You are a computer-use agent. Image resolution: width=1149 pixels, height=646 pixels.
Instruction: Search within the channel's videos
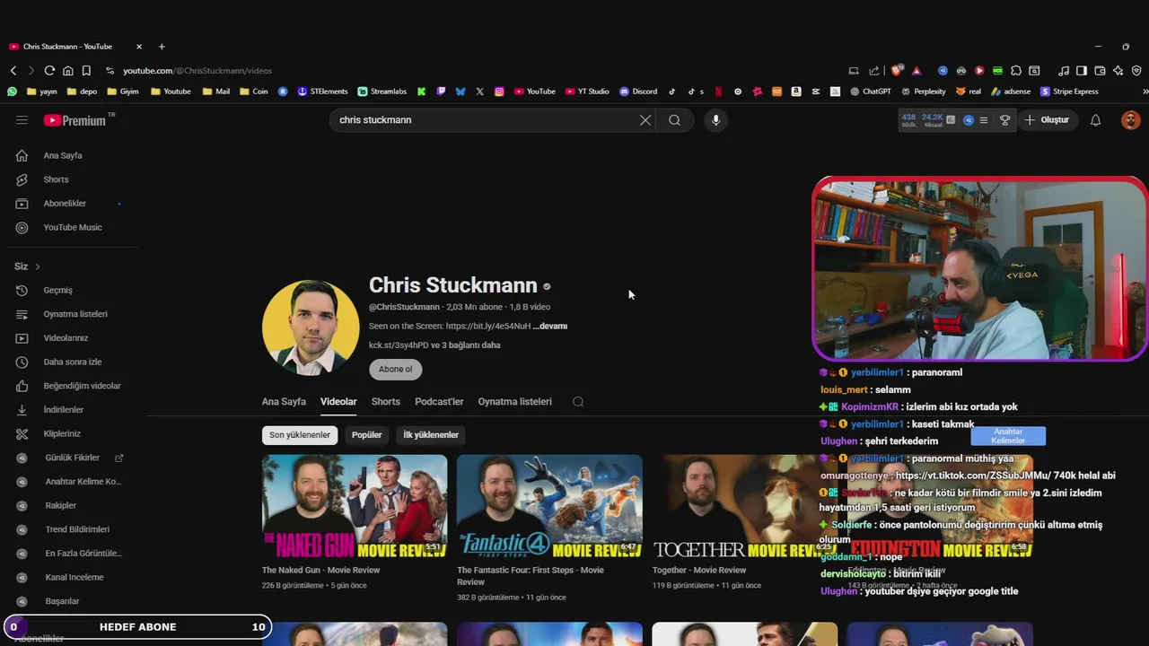point(578,402)
